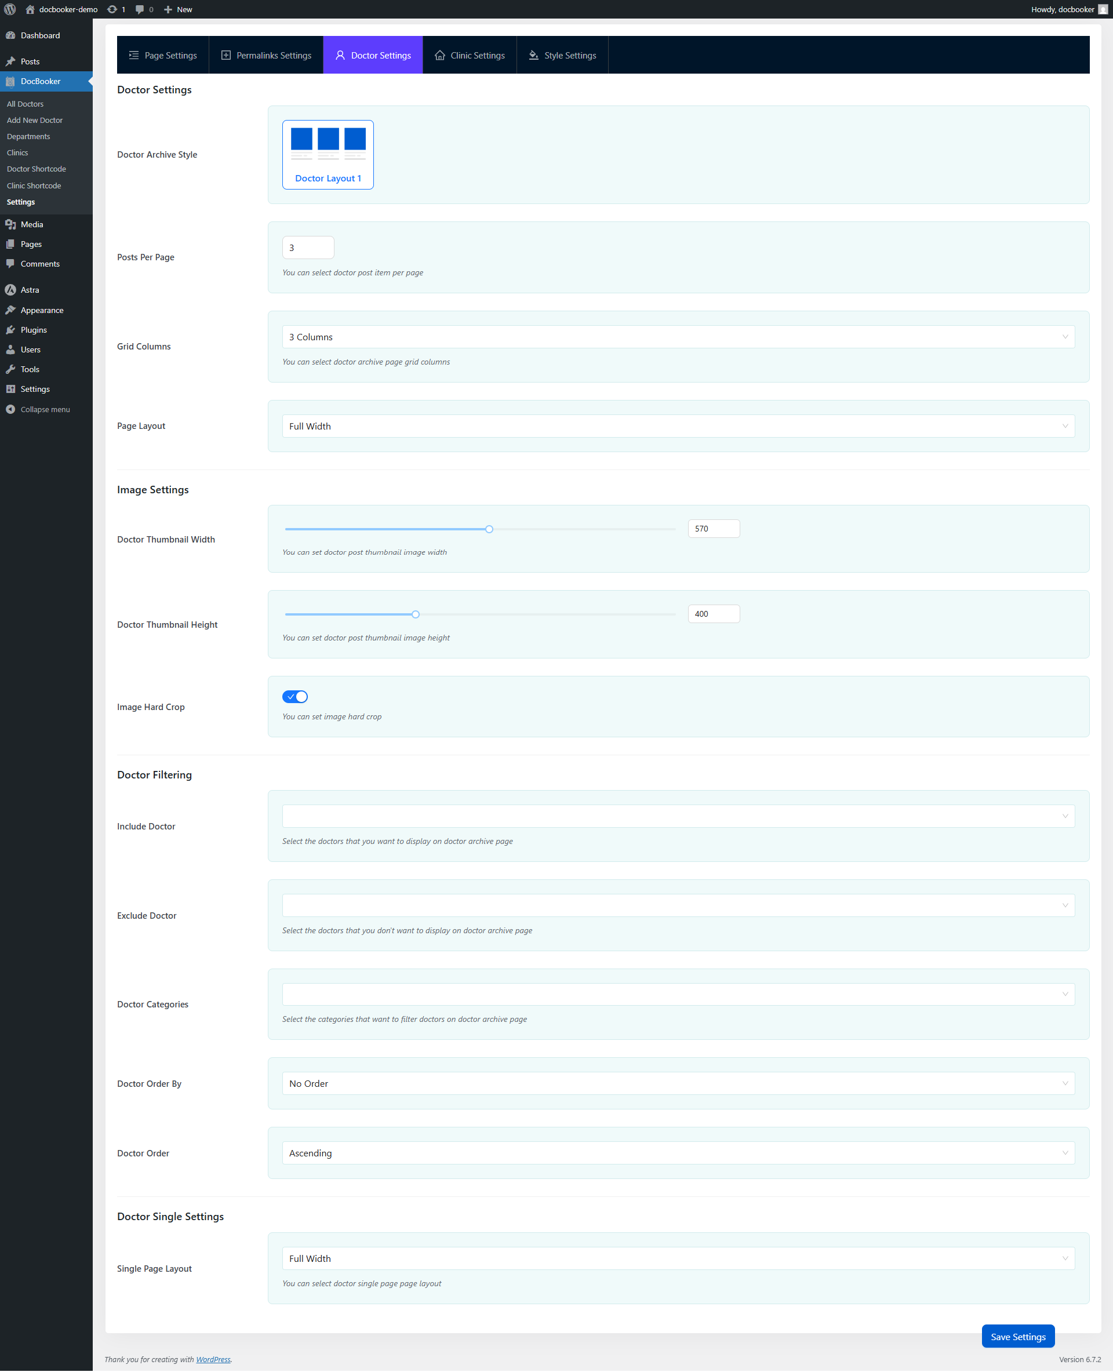Click the home icon beside docbooker-demo
Screen dimensions: 1113x1372
point(30,10)
